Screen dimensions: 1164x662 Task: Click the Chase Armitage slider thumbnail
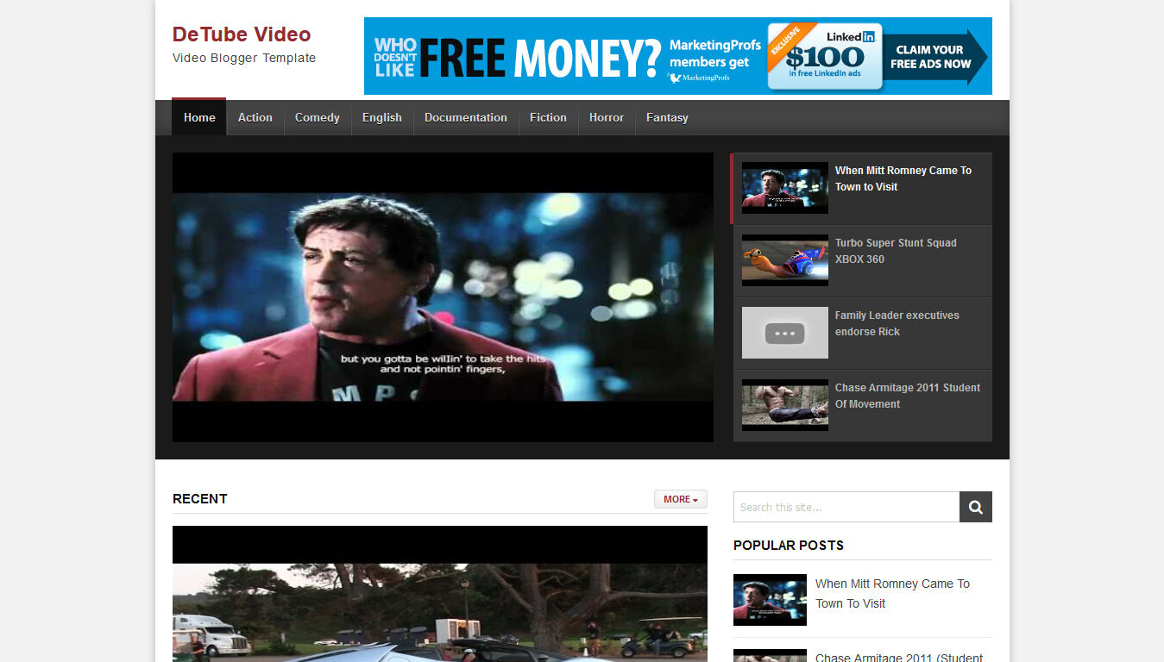coord(785,405)
